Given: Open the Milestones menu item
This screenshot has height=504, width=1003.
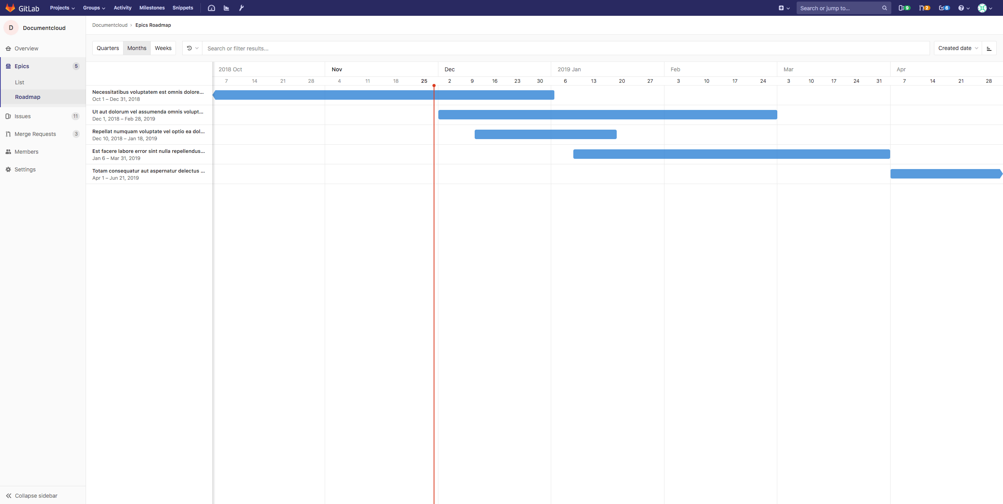Looking at the screenshot, I should tap(152, 7).
